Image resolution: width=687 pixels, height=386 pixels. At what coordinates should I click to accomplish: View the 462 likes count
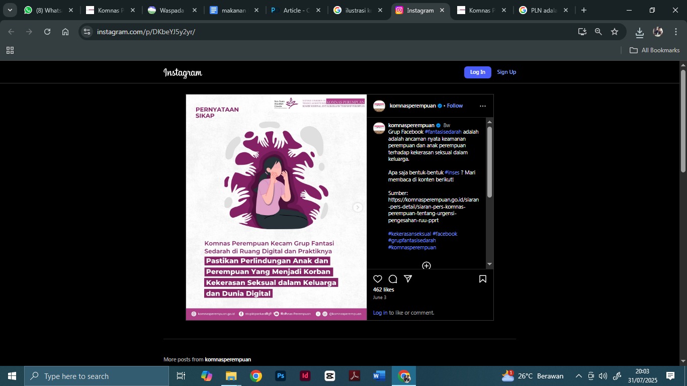pyautogui.click(x=383, y=290)
